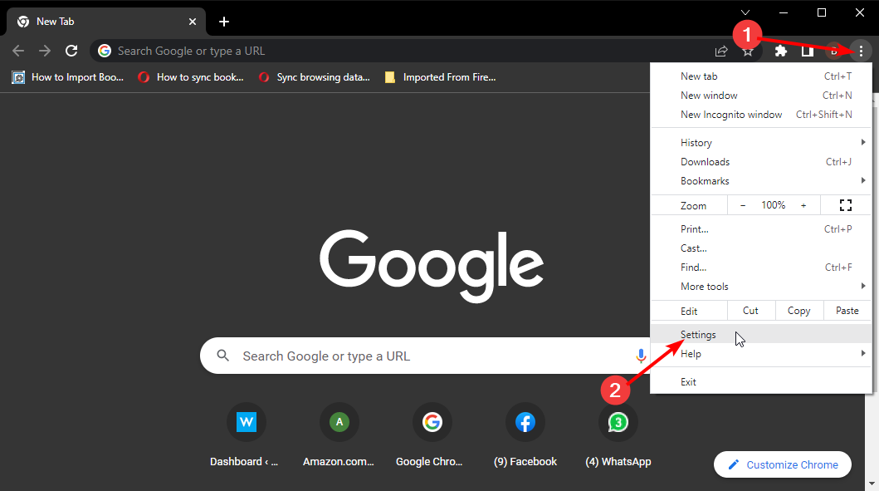Screen dimensions: 879x491
Task: Click Copy in the Edit row
Action: tap(798, 311)
